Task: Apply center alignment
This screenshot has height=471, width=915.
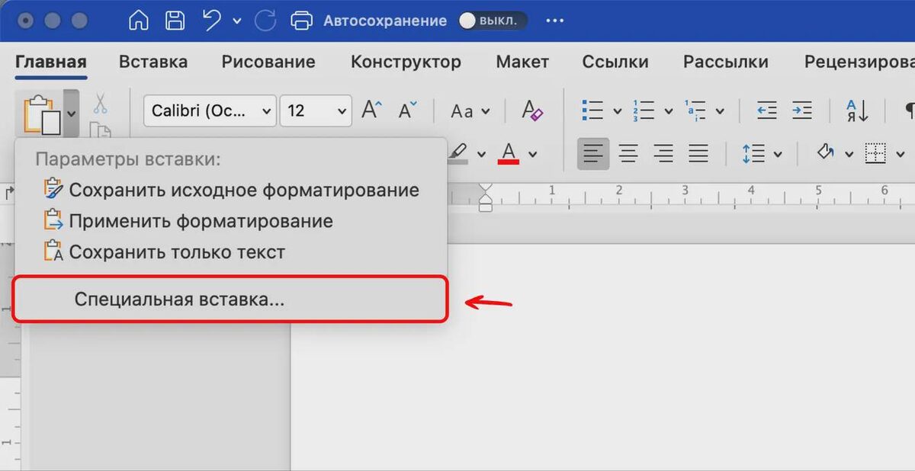Action: click(x=628, y=153)
